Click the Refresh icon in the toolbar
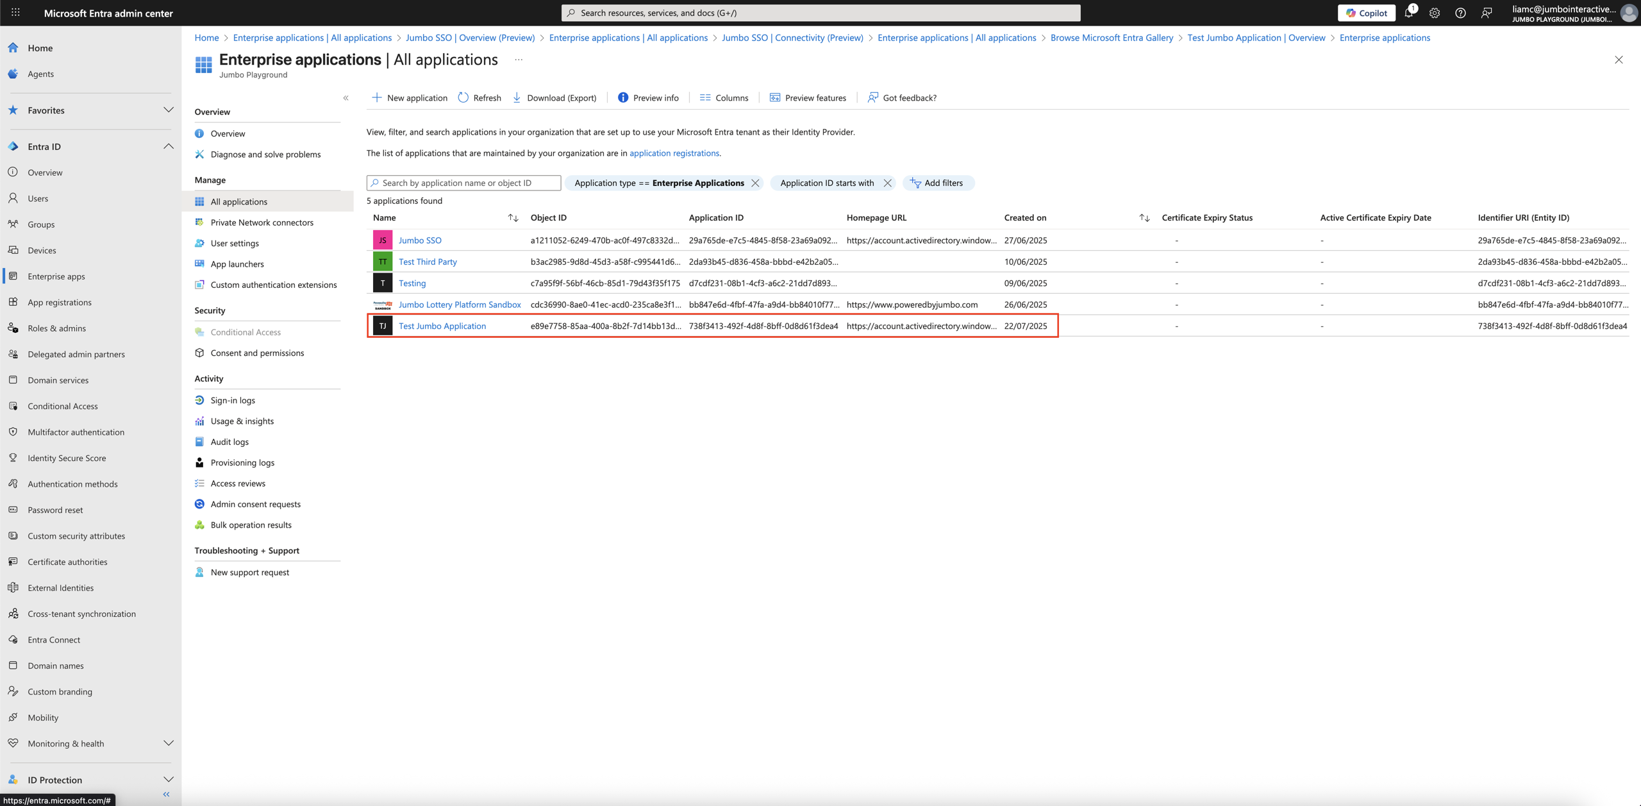The height and width of the screenshot is (806, 1641). tap(463, 97)
